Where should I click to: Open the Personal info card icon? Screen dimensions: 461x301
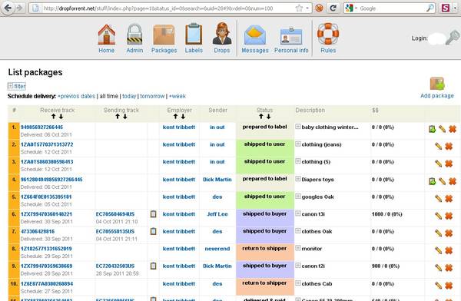[x=291, y=36]
